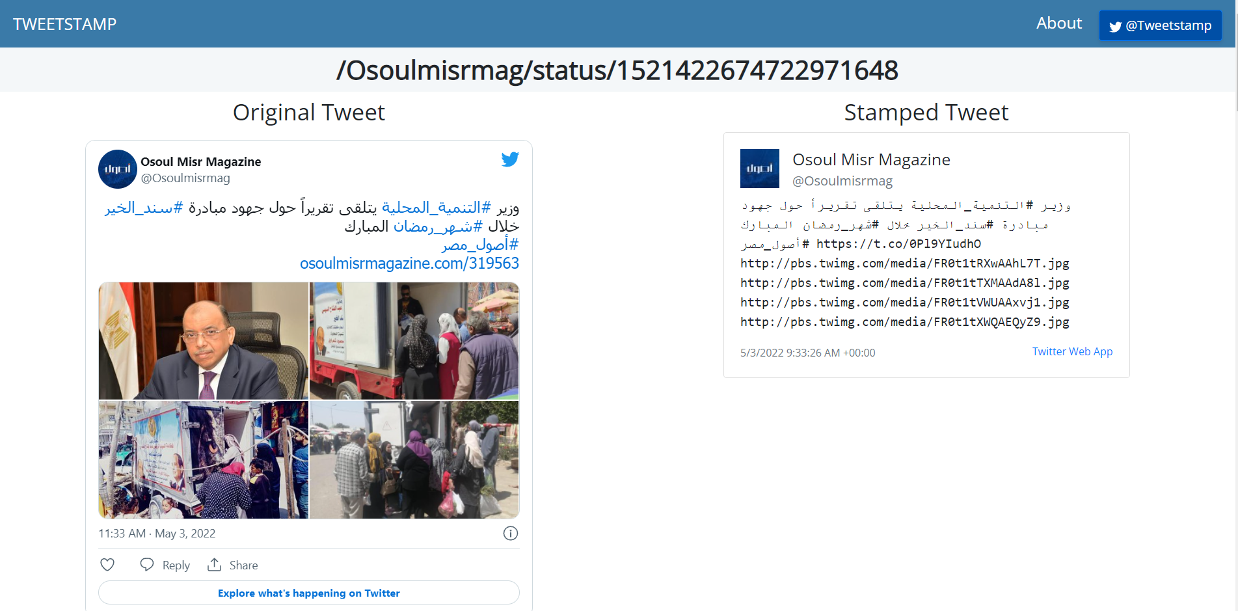Click square profile image in stamped tweet

pyautogui.click(x=760, y=169)
